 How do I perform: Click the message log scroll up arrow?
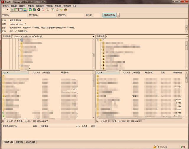coord(187,20)
